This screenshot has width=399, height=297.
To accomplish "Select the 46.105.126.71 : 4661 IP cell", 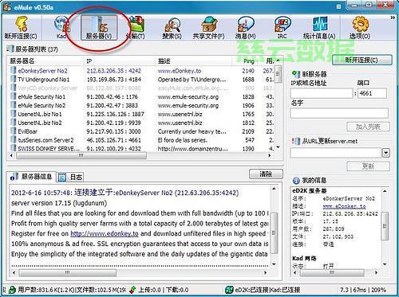I will point(113,140).
